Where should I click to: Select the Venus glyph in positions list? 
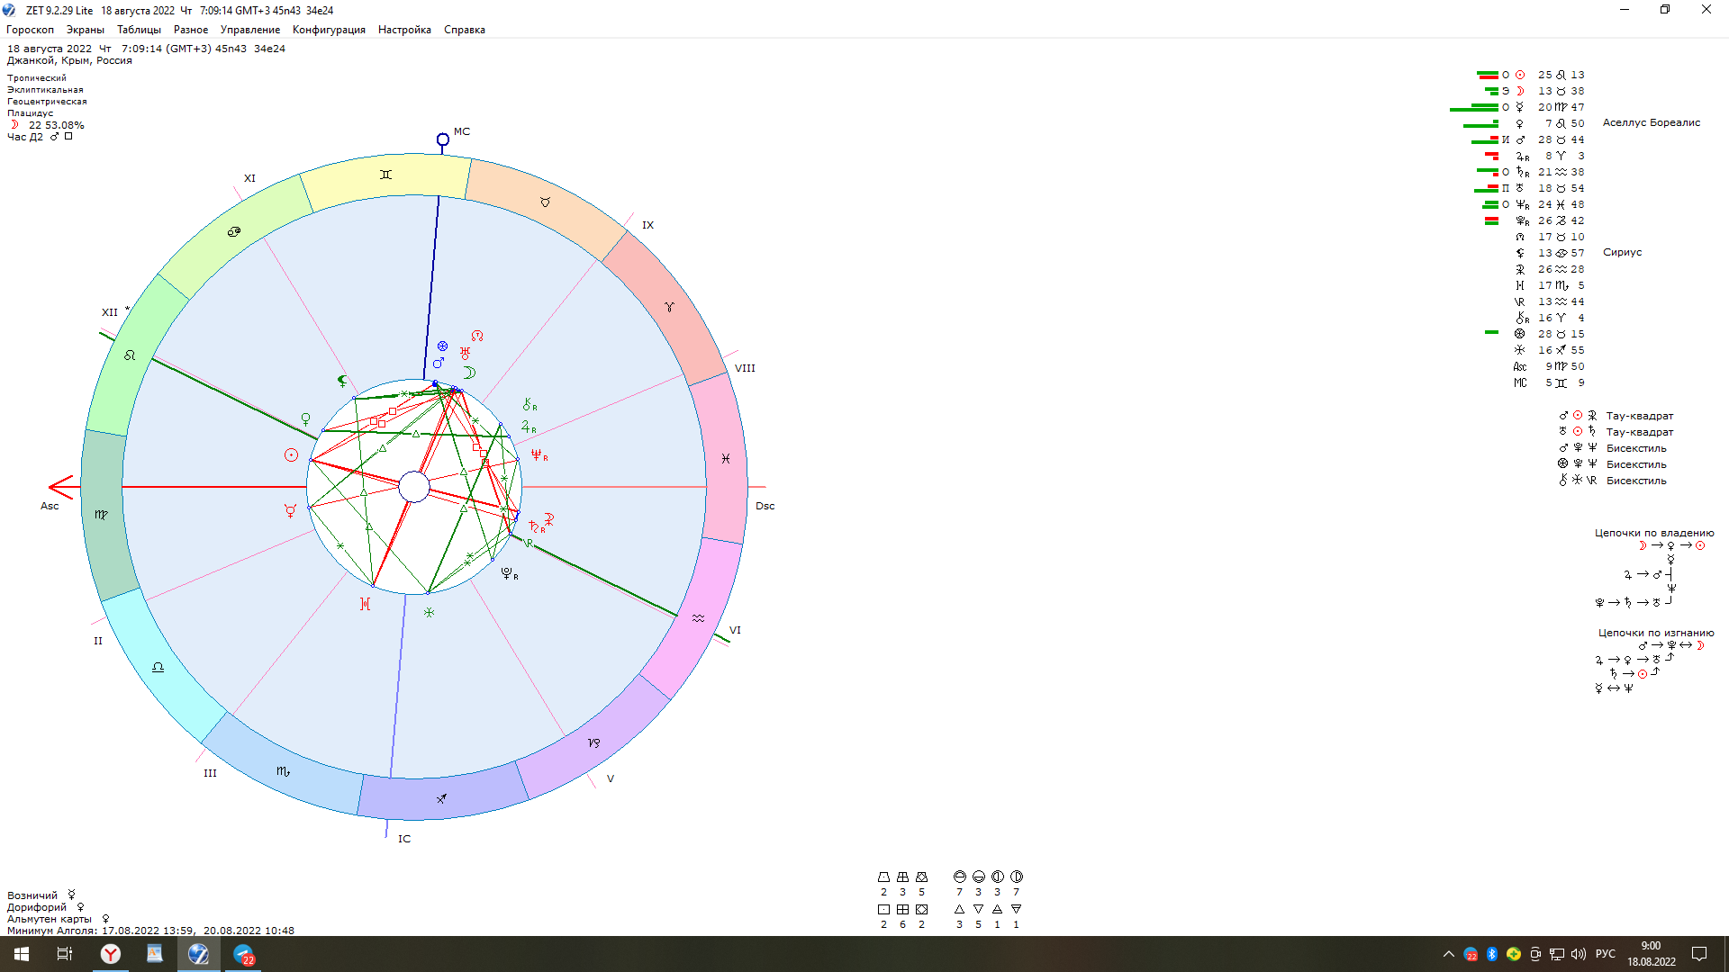[x=1520, y=123]
